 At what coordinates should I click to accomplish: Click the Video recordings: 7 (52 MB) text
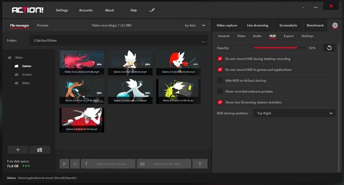coord(112,25)
